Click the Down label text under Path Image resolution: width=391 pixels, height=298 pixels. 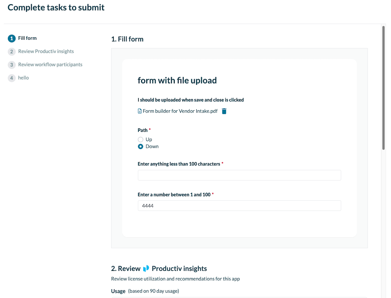pos(152,147)
